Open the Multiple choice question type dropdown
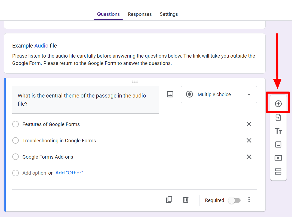The height and width of the screenshot is (217, 292). tap(219, 94)
